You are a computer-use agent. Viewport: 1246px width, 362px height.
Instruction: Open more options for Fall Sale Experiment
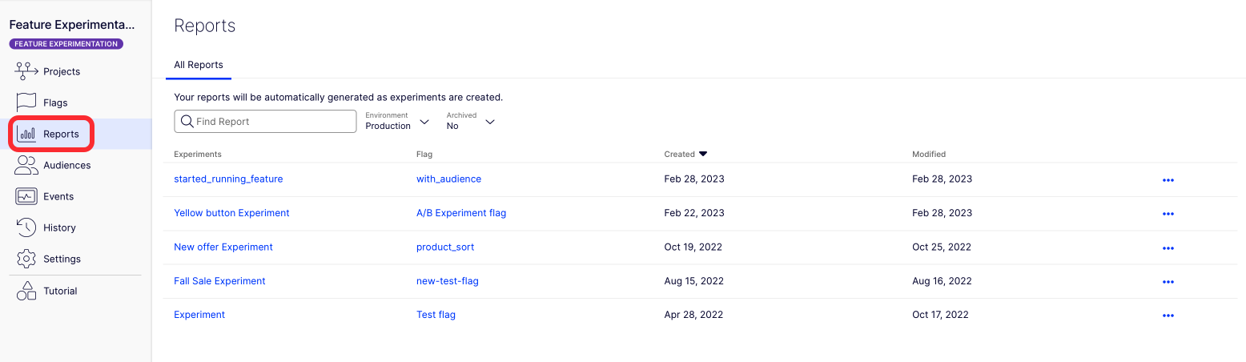pyautogui.click(x=1168, y=282)
